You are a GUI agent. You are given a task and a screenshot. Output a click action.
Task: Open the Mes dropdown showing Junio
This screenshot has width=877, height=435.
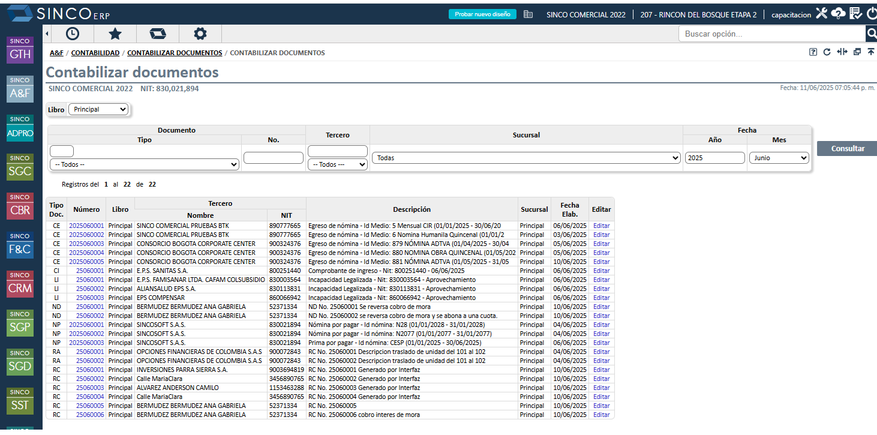point(779,158)
